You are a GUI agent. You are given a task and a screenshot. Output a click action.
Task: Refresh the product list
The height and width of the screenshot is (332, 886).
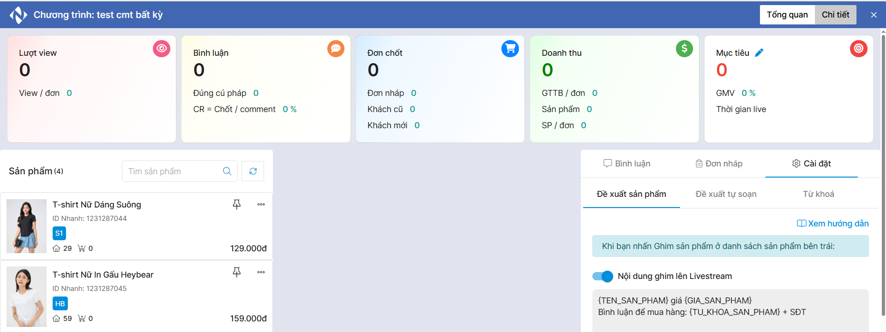click(x=253, y=171)
